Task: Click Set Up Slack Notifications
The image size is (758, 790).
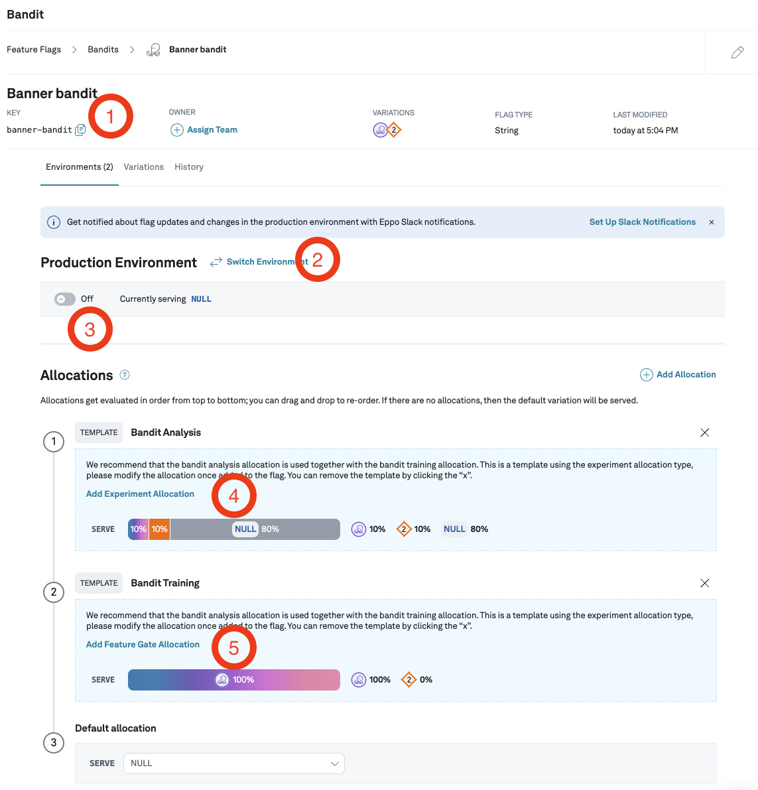Action: pyautogui.click(x=642, y=222)
